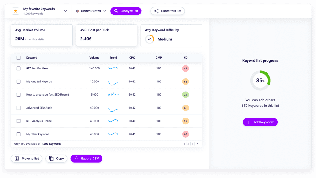Image resolution: width=316 pixels, height=178 pixels.
Task: Click the plus icon on Add keywords button
Action: tap(249, 122)
